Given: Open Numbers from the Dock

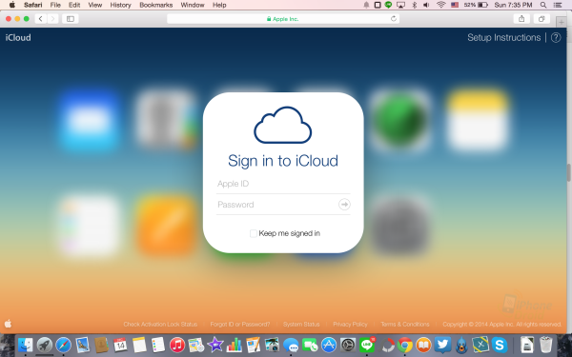Looking at the screenshot, I should click(235, 345).
